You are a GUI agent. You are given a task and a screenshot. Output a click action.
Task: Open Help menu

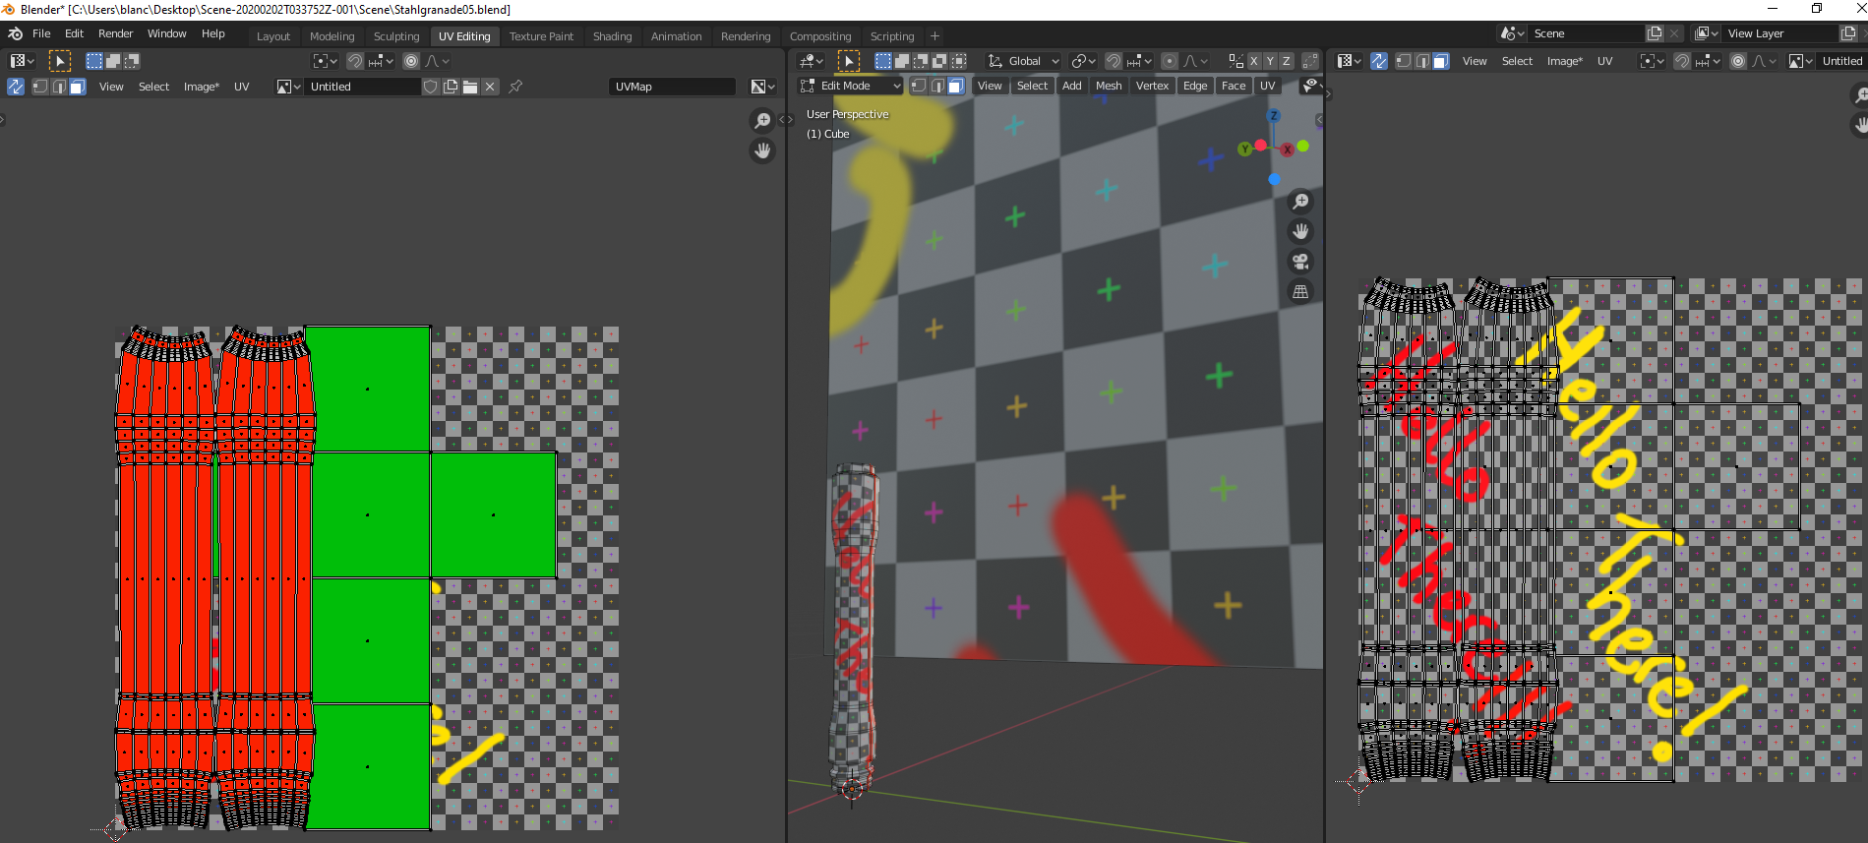click(213, 33)
